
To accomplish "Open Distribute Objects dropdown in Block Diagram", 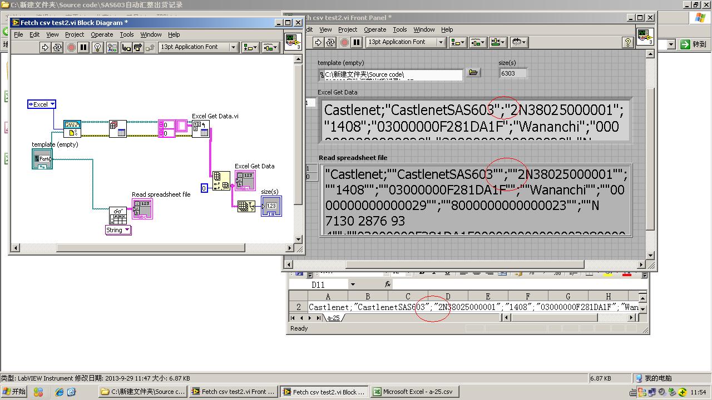I will [x=270, y=47].
